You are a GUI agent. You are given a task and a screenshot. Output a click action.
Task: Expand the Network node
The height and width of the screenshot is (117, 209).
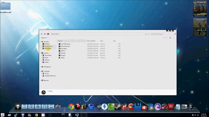tap(40, 80)
